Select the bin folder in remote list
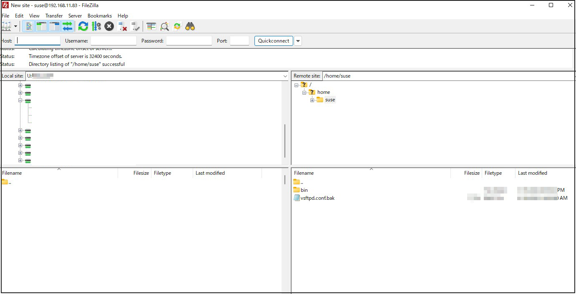This screenshot has height=294, width=576. click(304, 190)
